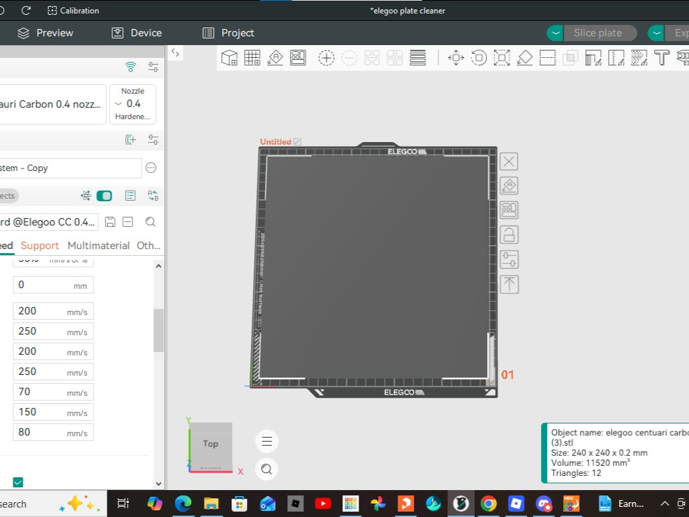Click Auto orient in the top toolbar

click(x=275, y=58)
